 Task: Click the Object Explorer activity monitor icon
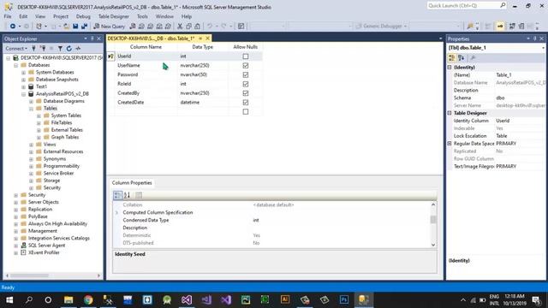click(78, 49)
